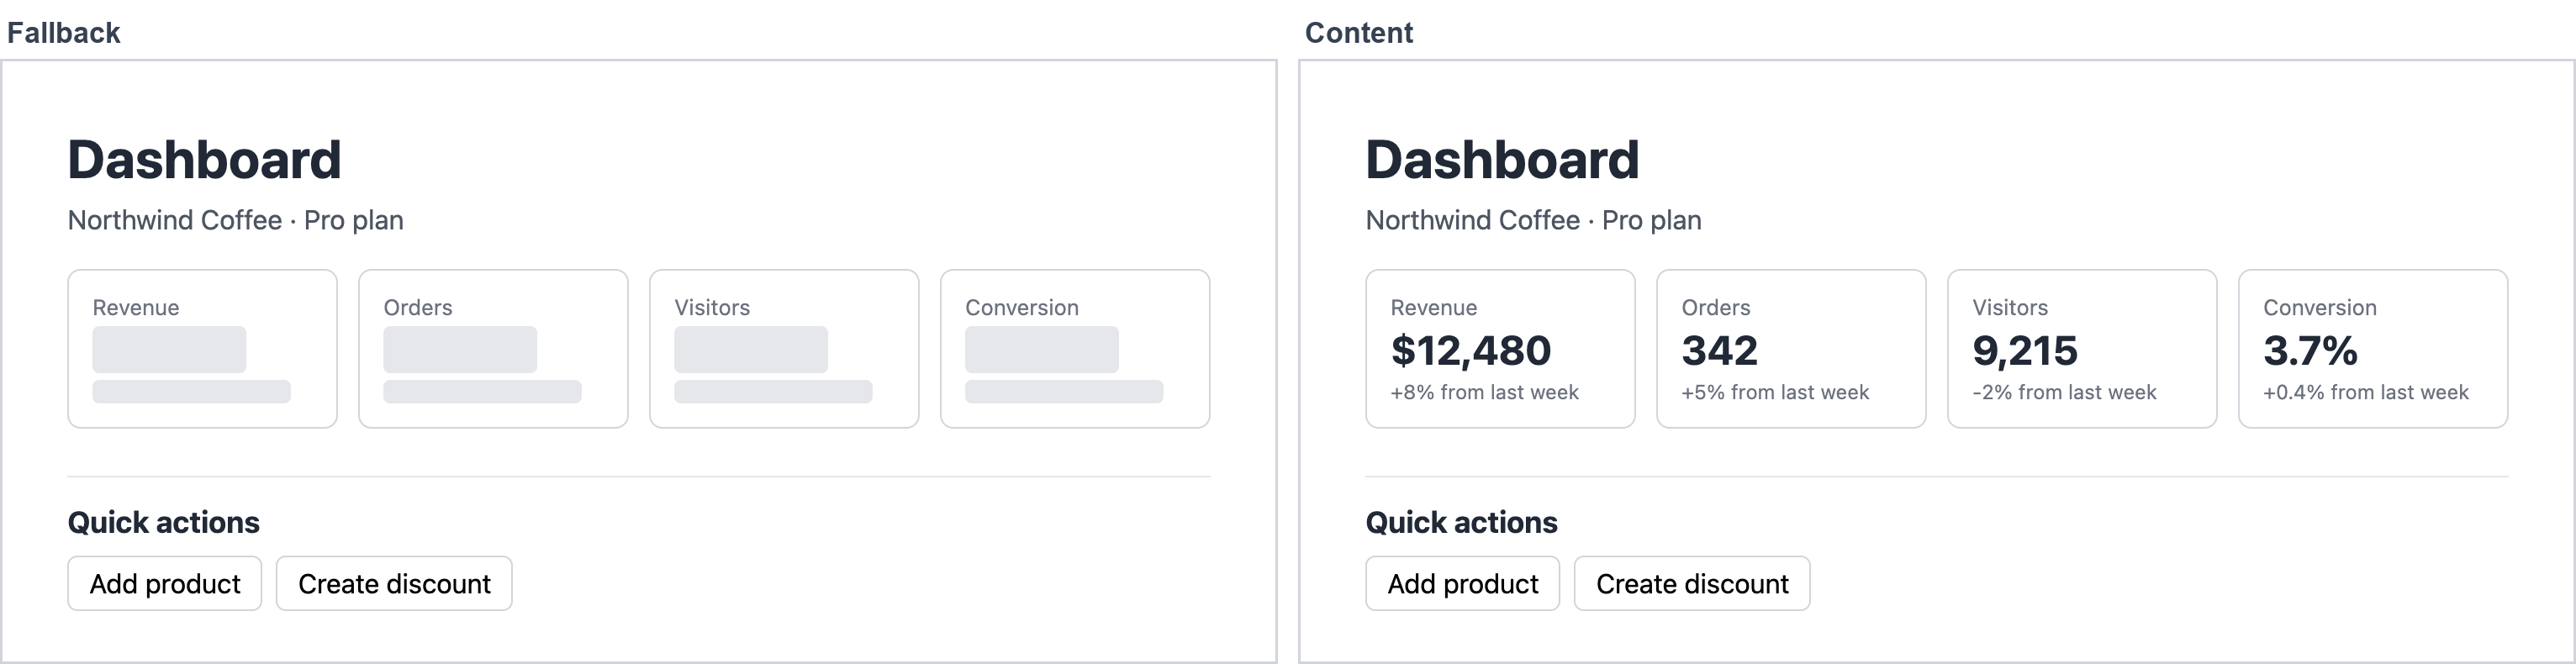Open the Conversion card showing 3.7%
This screenshot has width=2576, height=664.
(x=2374, y=349)
